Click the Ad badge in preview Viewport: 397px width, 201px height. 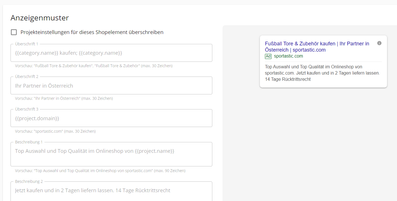(x=268, y=56)
